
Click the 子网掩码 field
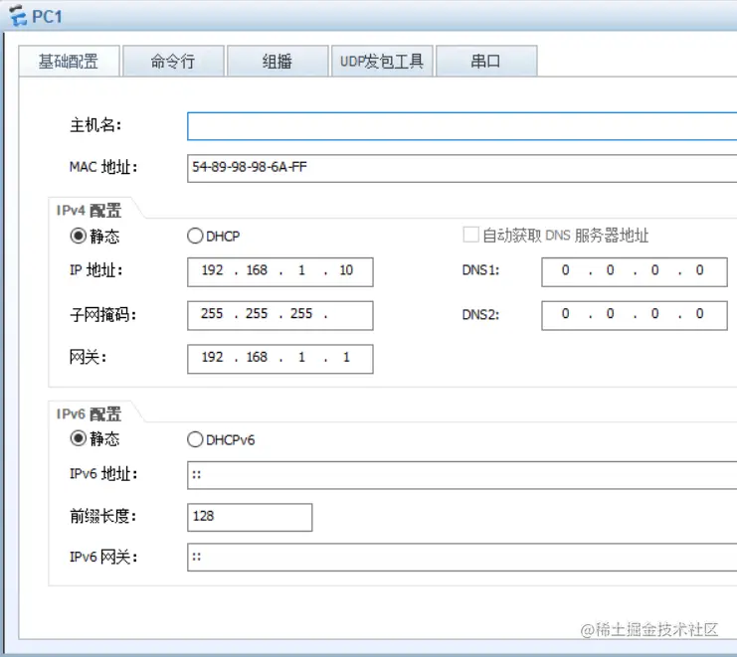tap(280, 316)
